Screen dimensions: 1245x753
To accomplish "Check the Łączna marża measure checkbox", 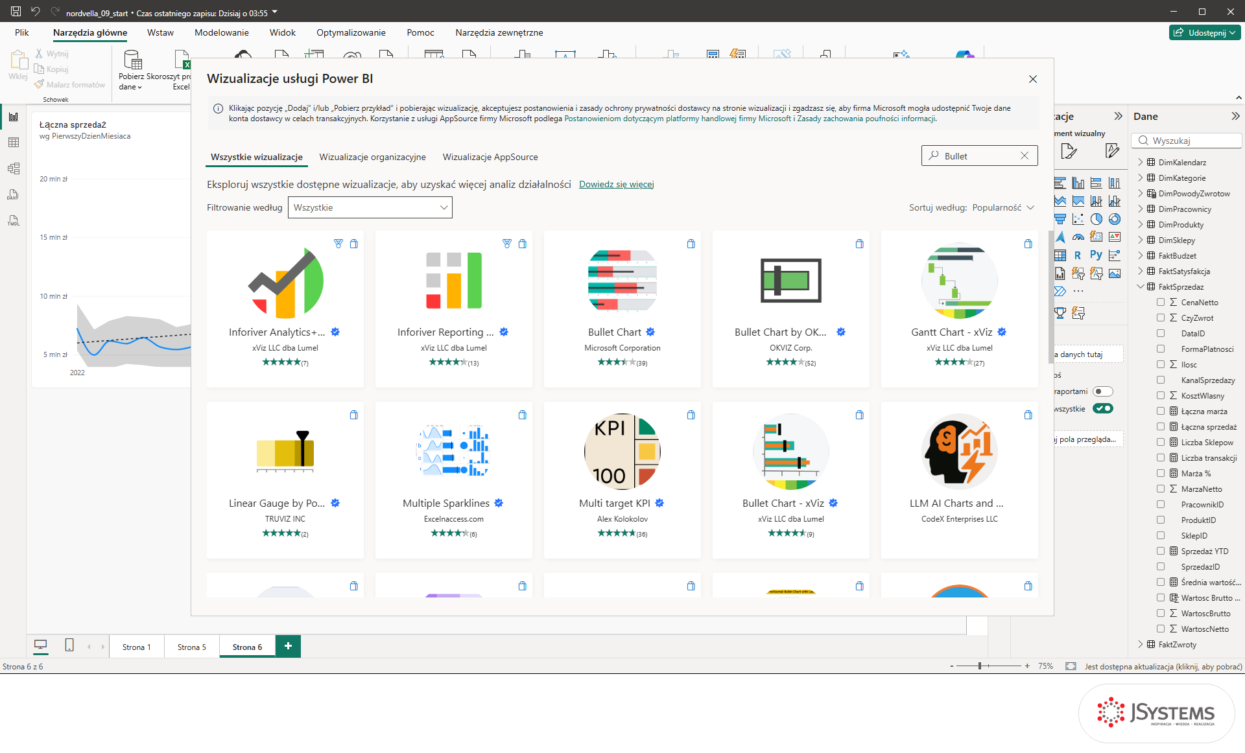I will (x=1161, y=411).
